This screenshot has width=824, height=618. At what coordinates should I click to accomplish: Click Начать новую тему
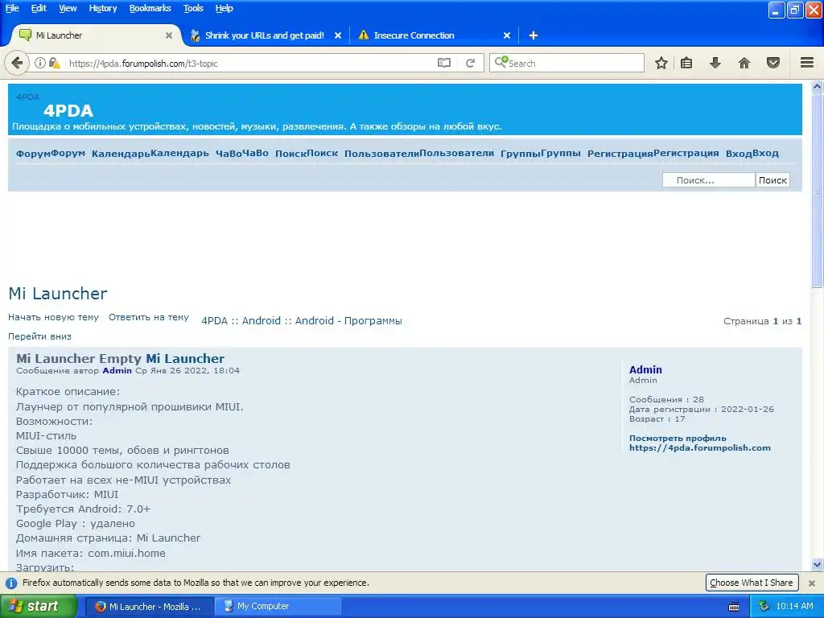point(53,317)
